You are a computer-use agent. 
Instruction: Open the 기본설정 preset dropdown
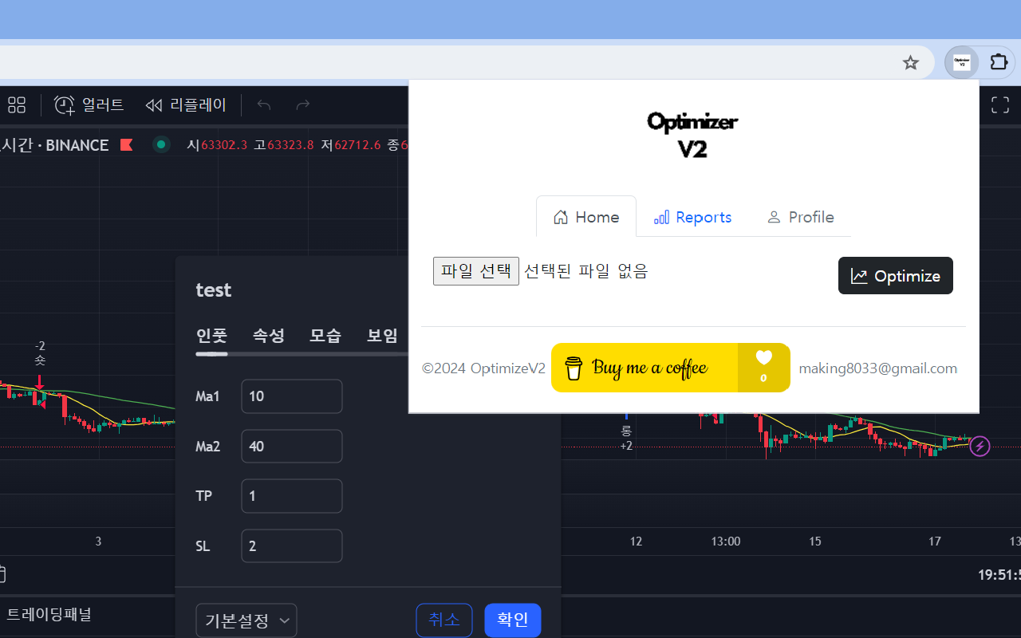[x=246, y=620]
